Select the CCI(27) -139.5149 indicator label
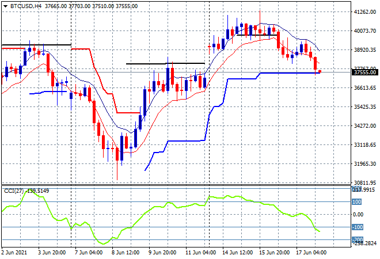Screen dimensions: 380x259 [26, 191]
